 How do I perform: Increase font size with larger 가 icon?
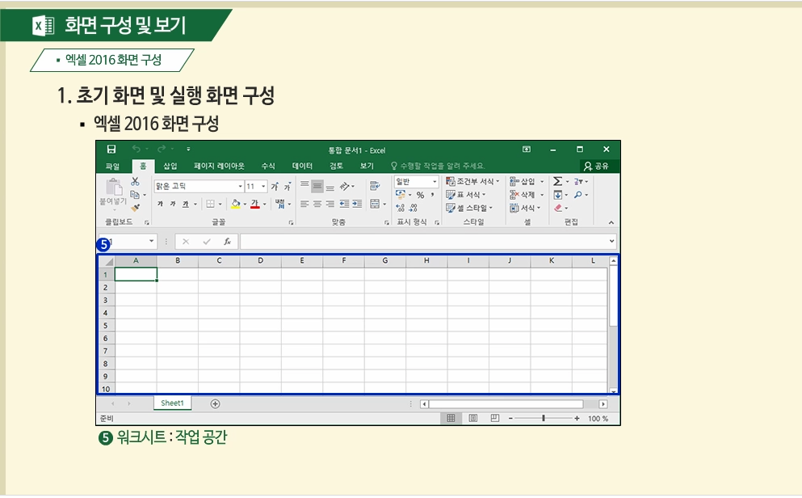pyautogui.click(x=275, y=186)
